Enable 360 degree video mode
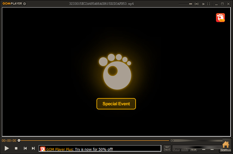The width and height of the screenshot is (233, 154). pos(167,148)
